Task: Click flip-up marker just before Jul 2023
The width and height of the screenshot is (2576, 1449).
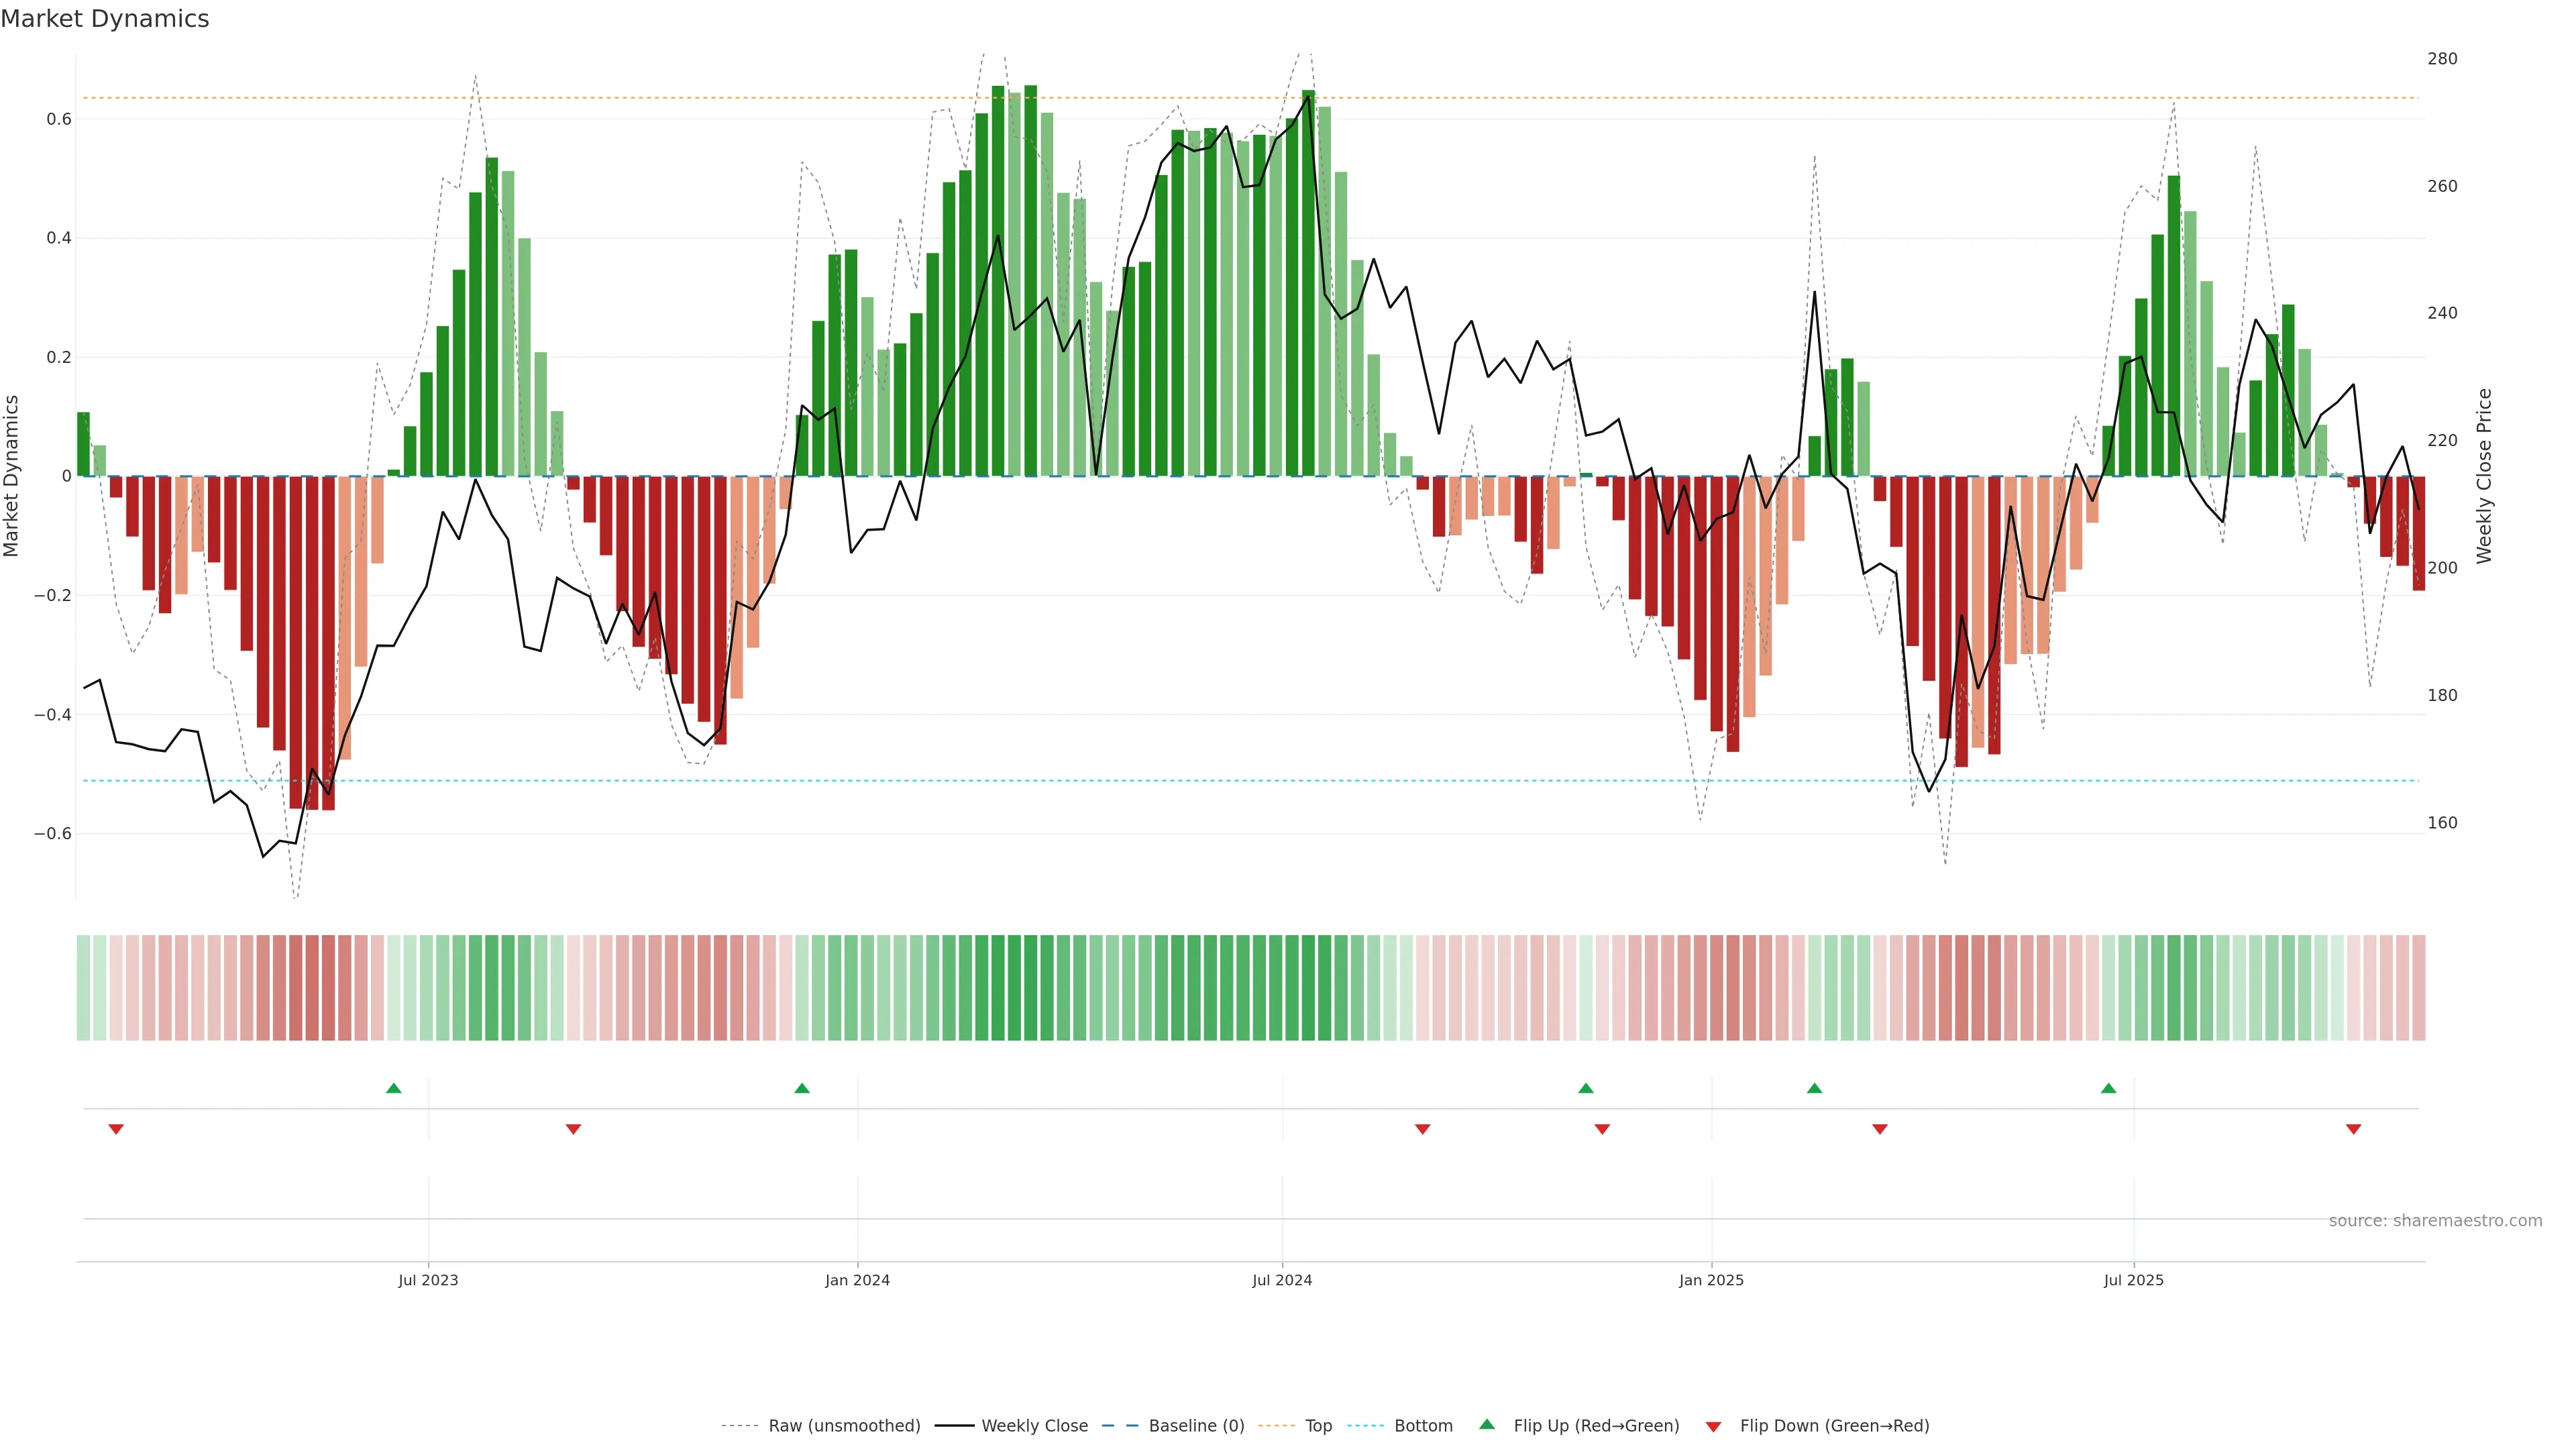Action: point(394,1088)
